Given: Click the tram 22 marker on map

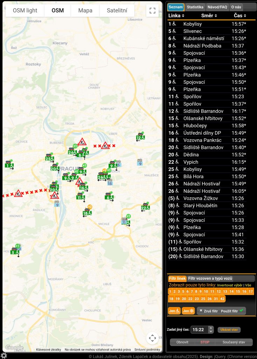Looking at the screenshot, I should pyautogui.click(x=145, y=208).
